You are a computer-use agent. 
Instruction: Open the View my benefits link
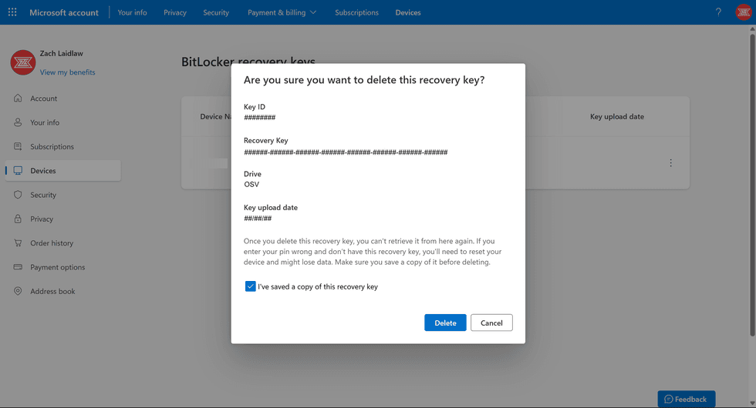coord(67,72)
